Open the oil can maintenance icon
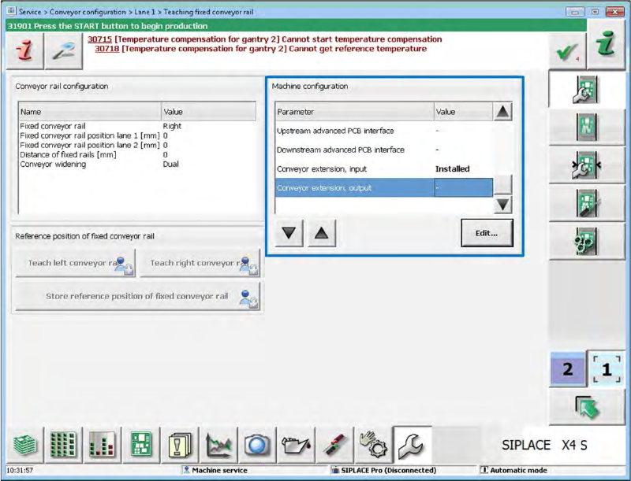Screen dimensions: 631x481 [296, 445]
